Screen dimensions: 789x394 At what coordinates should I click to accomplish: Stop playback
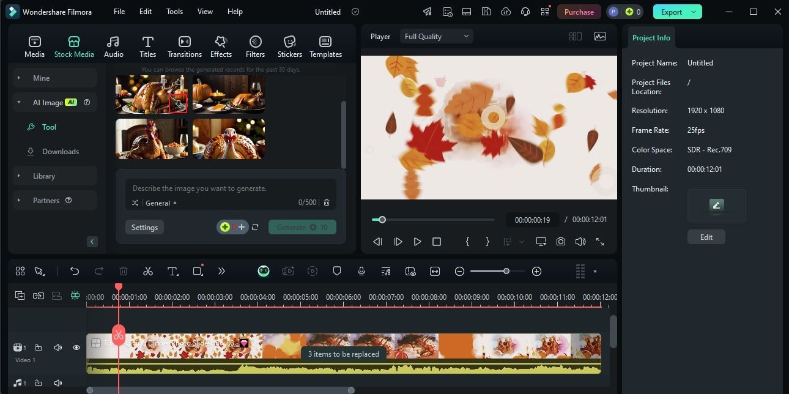click(437, 242)
